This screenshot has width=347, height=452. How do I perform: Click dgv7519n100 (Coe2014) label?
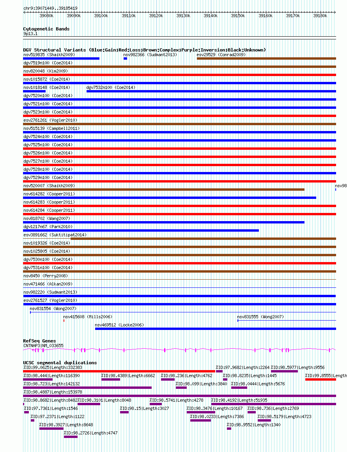point(48,63)
